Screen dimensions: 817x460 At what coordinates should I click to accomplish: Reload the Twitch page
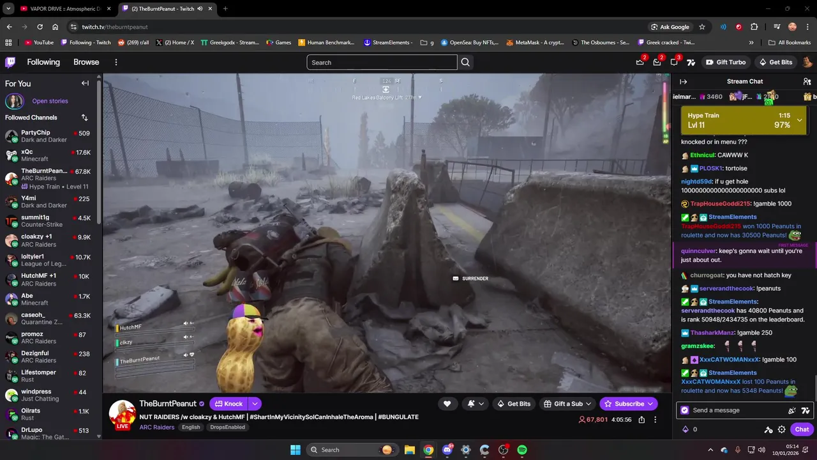40,27
